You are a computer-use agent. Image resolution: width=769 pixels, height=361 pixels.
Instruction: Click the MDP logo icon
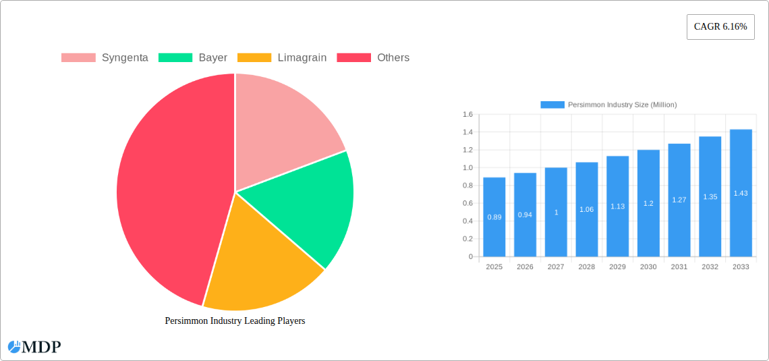click(13, 347)
